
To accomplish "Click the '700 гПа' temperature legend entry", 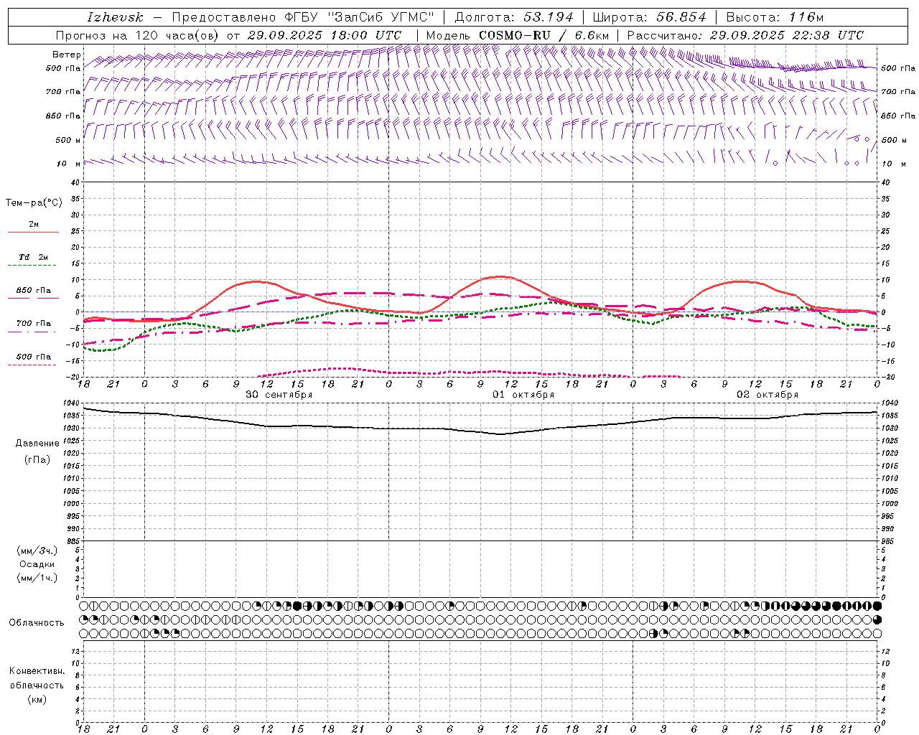I will click(34, 323).
